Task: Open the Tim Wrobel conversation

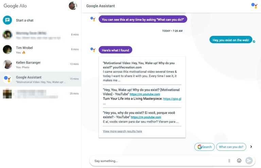Action: coord(41,50)
